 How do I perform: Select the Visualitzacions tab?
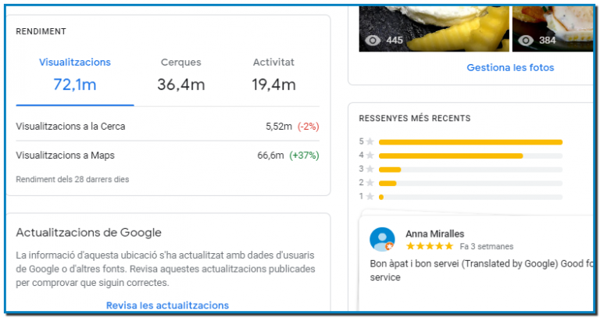click(75, 75)
